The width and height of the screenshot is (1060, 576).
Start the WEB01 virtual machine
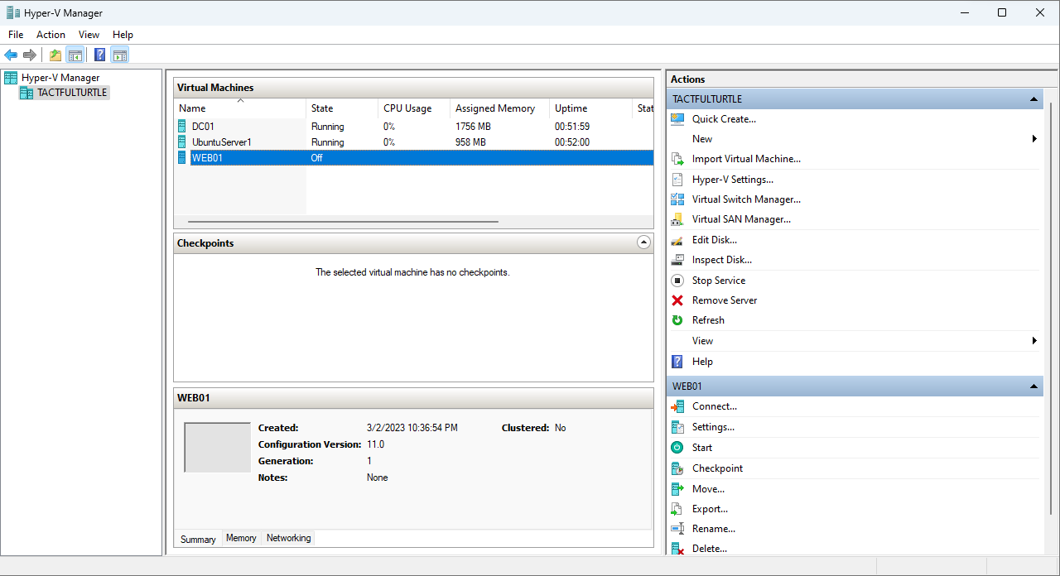coord(703,447)
